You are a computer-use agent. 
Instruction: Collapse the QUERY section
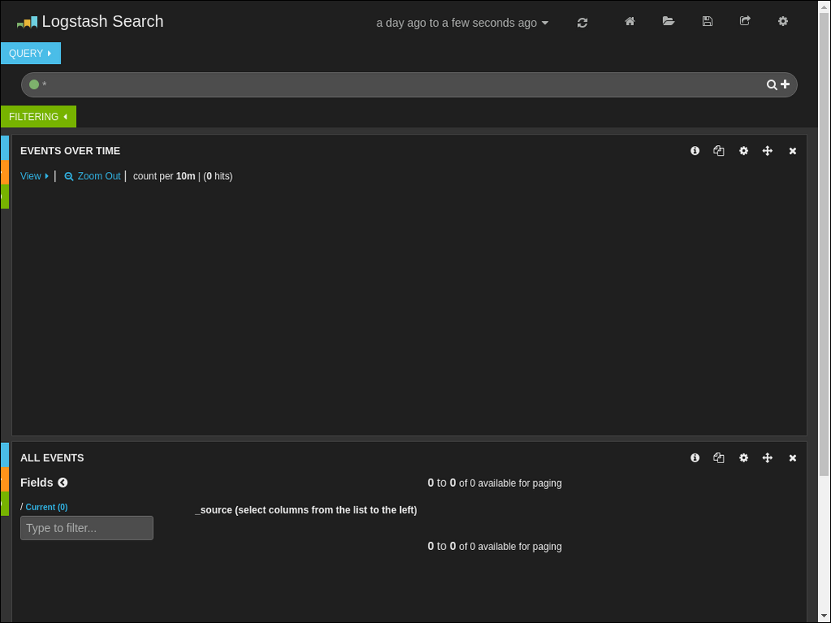[x=31, y=53]
